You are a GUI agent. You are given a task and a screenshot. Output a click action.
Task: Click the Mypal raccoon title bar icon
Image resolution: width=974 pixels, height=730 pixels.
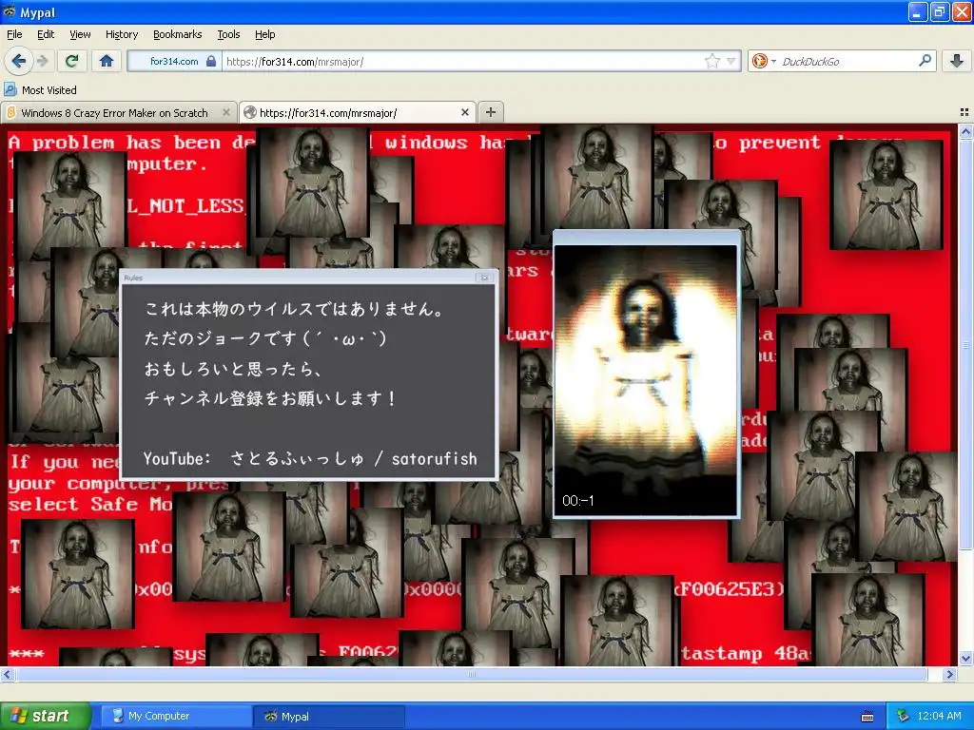(x=10, y=11)
